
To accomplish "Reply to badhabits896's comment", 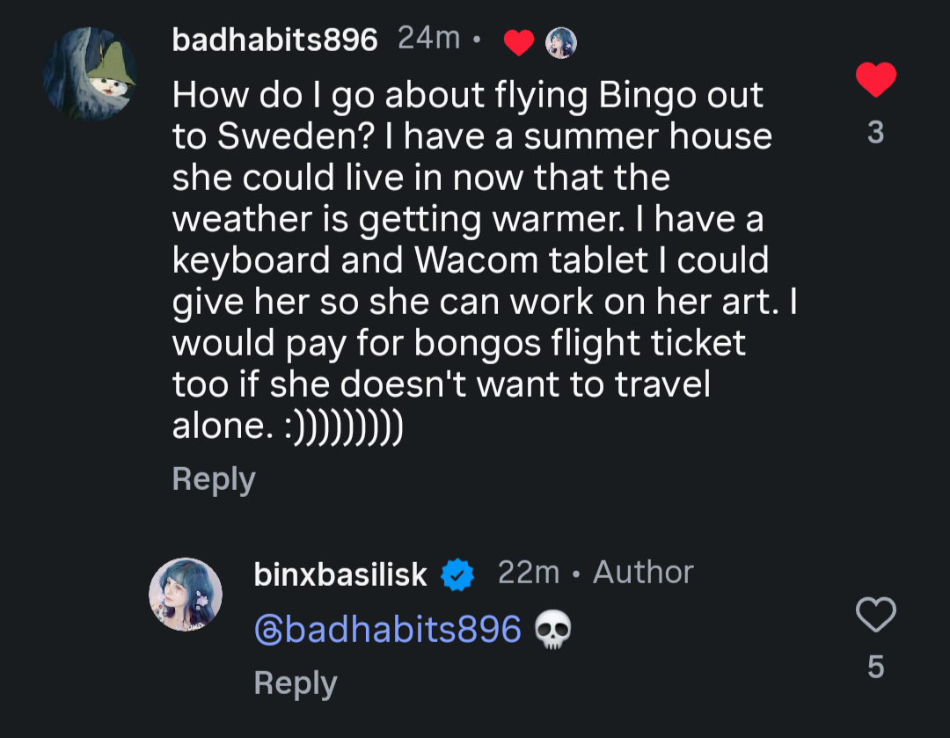I will pyautogui.click(x=214, y=479).
